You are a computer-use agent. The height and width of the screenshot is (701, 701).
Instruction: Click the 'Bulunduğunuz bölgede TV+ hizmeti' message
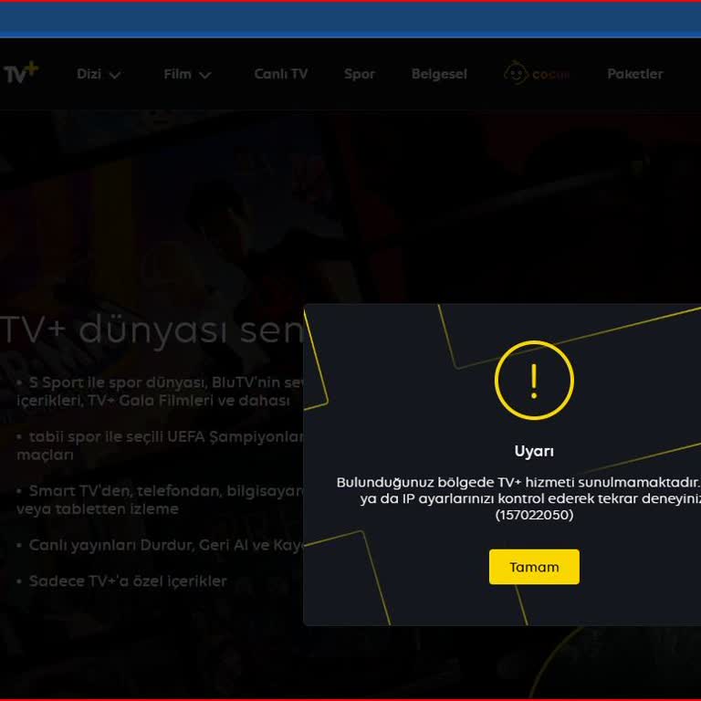[x=518, y=482]
